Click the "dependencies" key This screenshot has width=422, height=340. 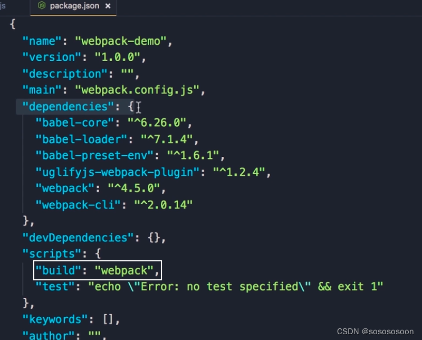pyautogui.click(x=69, y=107)
